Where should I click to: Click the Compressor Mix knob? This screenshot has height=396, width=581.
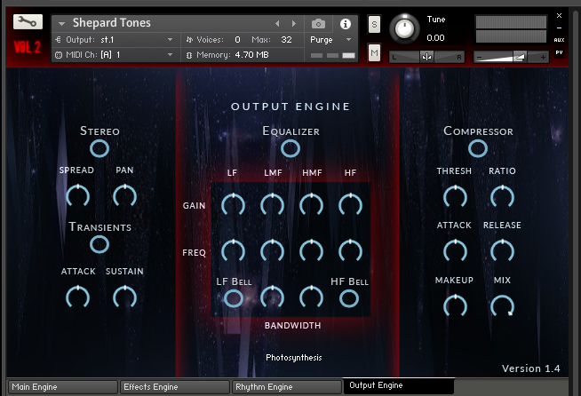[502, 306]
